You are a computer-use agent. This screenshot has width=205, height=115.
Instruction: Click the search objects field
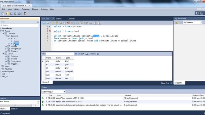[x=19, y=25]
